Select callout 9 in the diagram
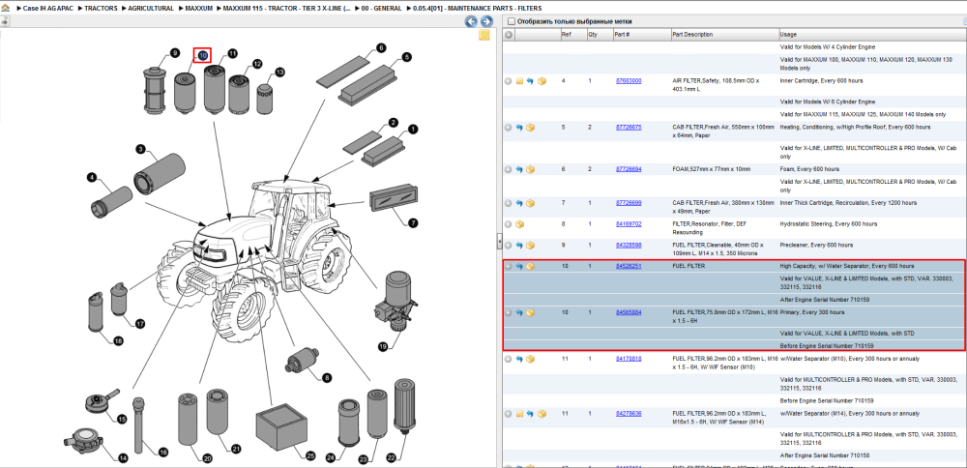The image size is (967, 468). (x=175, y=53)
